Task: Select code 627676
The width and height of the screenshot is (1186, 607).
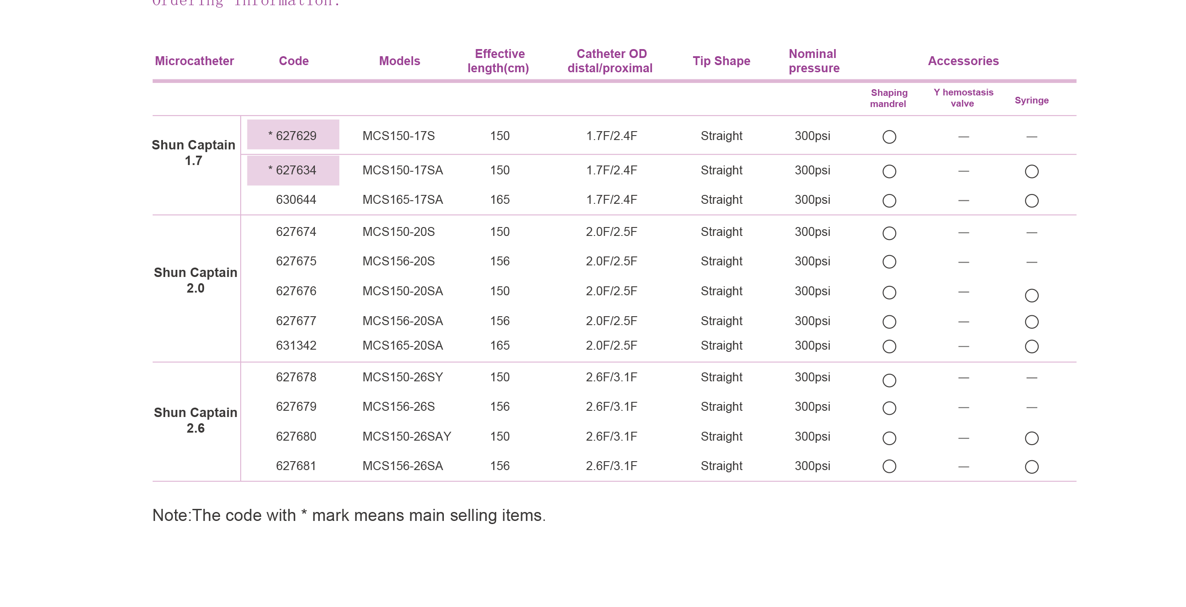Action: pos(296,291)
